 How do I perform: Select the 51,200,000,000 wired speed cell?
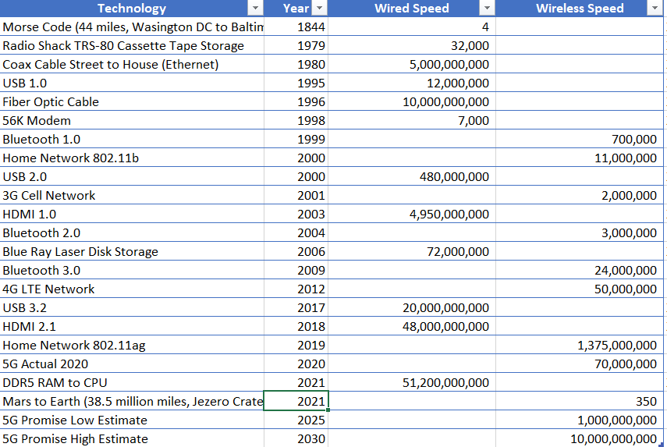(412, 382)
